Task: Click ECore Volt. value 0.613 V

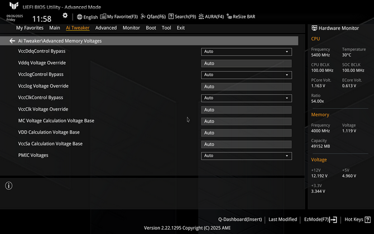Action: (349, 86)
